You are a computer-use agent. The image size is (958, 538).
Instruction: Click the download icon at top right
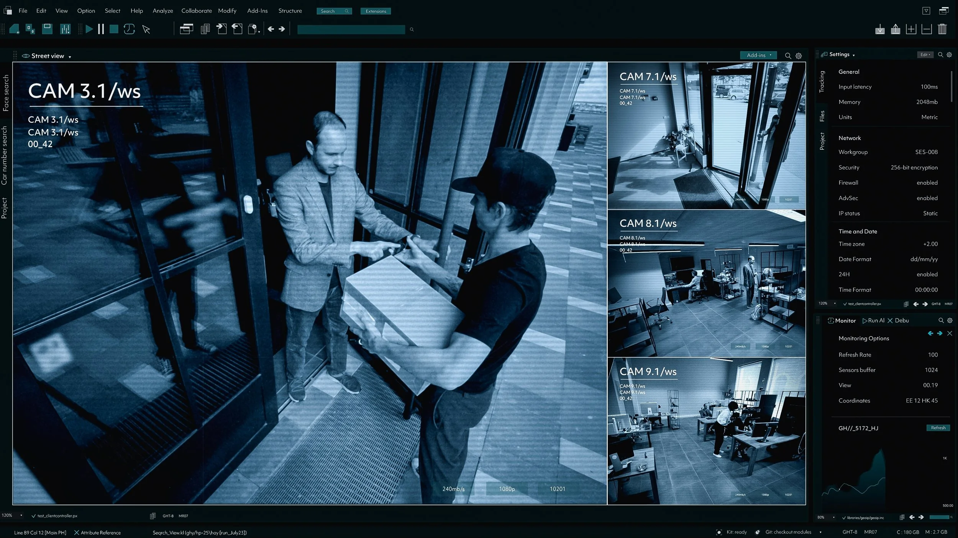880,29
